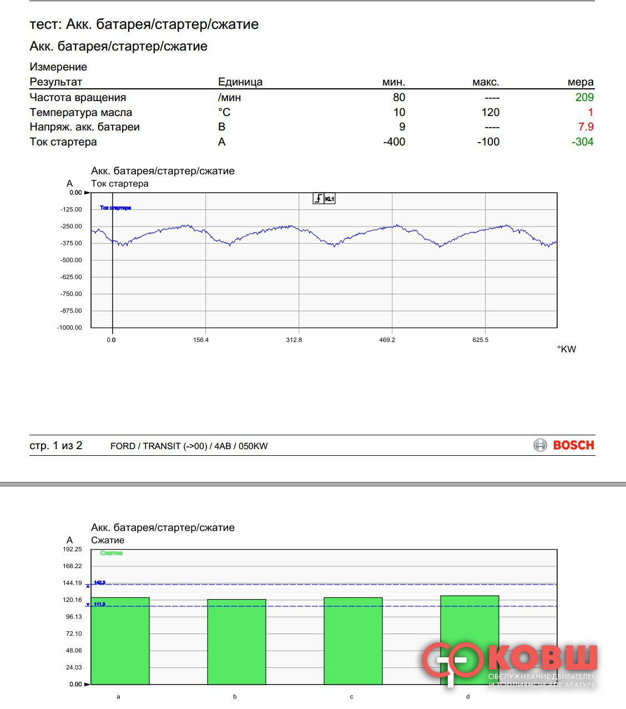
Task: Click the zero arrow on starter current axis
Action: pyautogui.click(x=87, y=193)
